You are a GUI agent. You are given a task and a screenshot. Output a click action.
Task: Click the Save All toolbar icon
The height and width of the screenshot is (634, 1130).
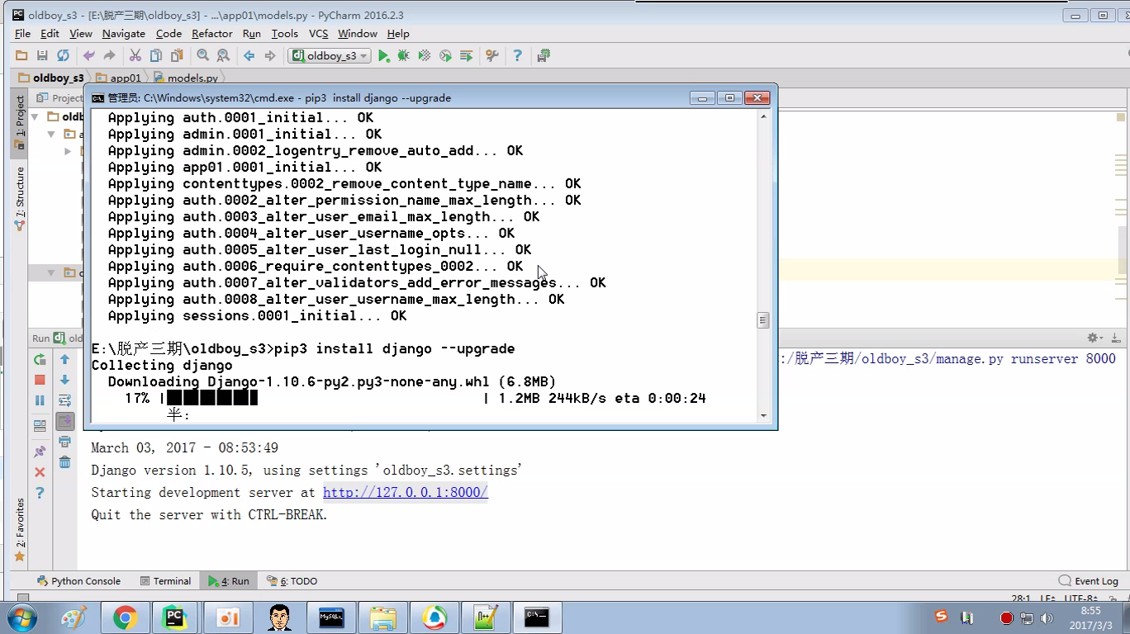pos(42,55)
